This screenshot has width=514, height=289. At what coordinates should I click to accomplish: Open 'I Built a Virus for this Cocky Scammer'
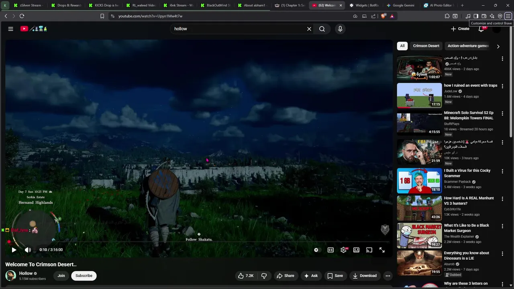coord(467,173)
